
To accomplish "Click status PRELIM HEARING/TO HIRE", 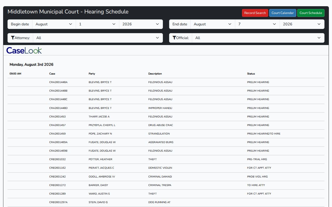I will (264, 134).
